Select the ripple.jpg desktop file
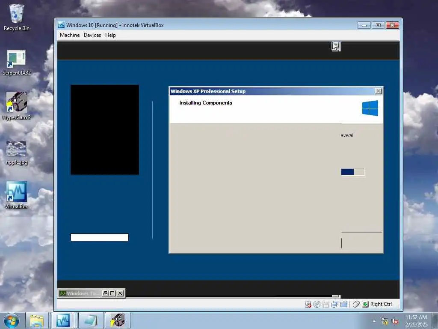Image resolution: width=438 pixels, height=329 pixels. point(17,153)
